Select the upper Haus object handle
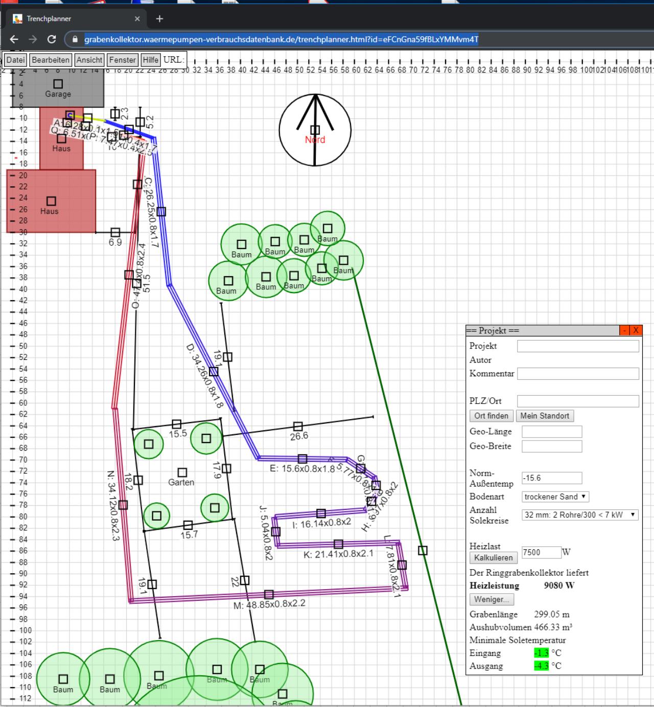Screen dimensions: 654x707 tap(61, 138)
